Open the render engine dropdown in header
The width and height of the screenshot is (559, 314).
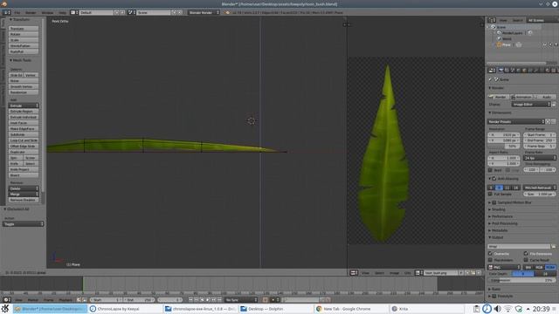pos(204,12)
